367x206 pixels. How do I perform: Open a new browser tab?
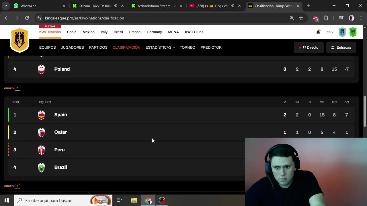point(308,6)
